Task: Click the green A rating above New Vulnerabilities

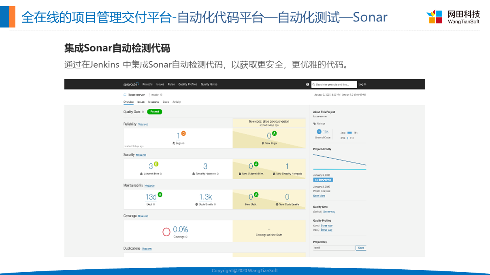Action: pyautogui.click(x=256, y=164)
